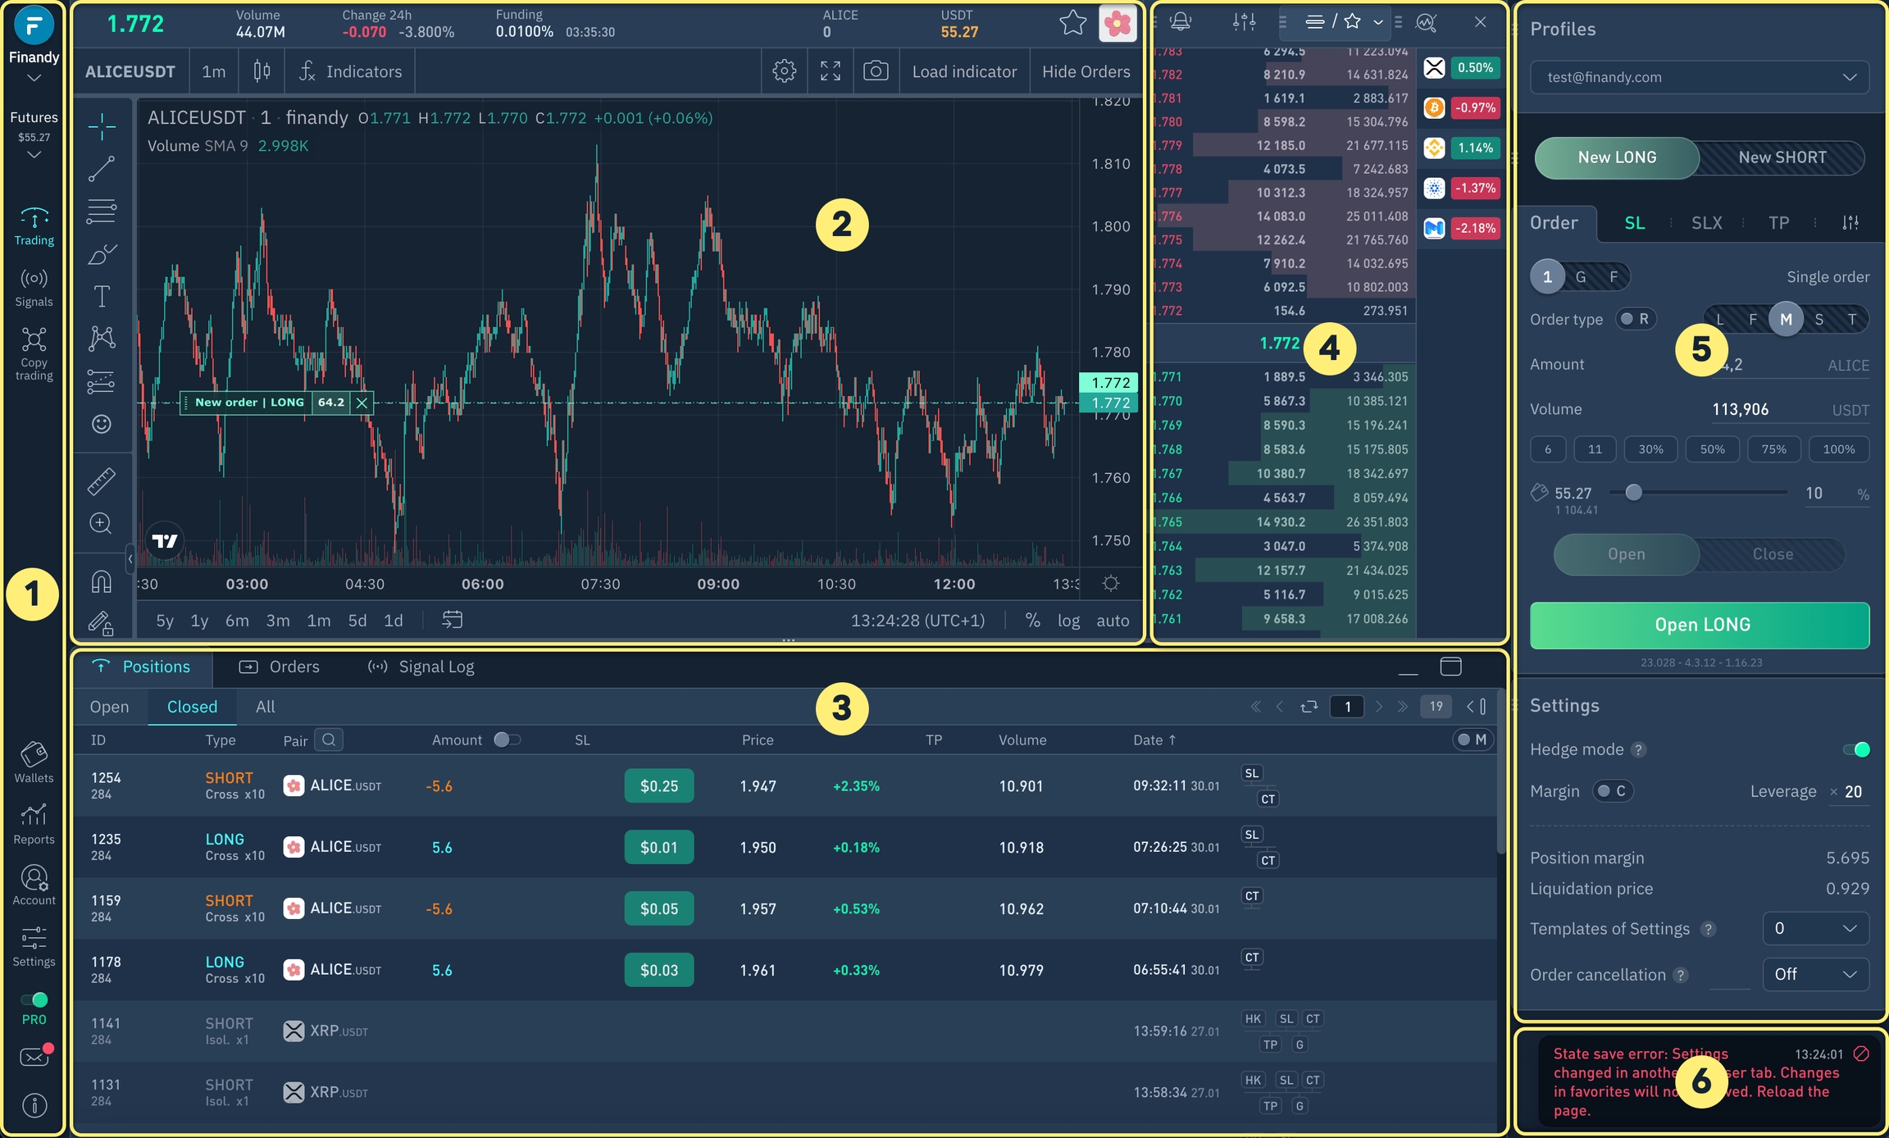Image resolution: width=1889 pixels, height=1138 pixels.
Task: Select order type S option
Action: pyautogui.click(x=1819, y=319)
